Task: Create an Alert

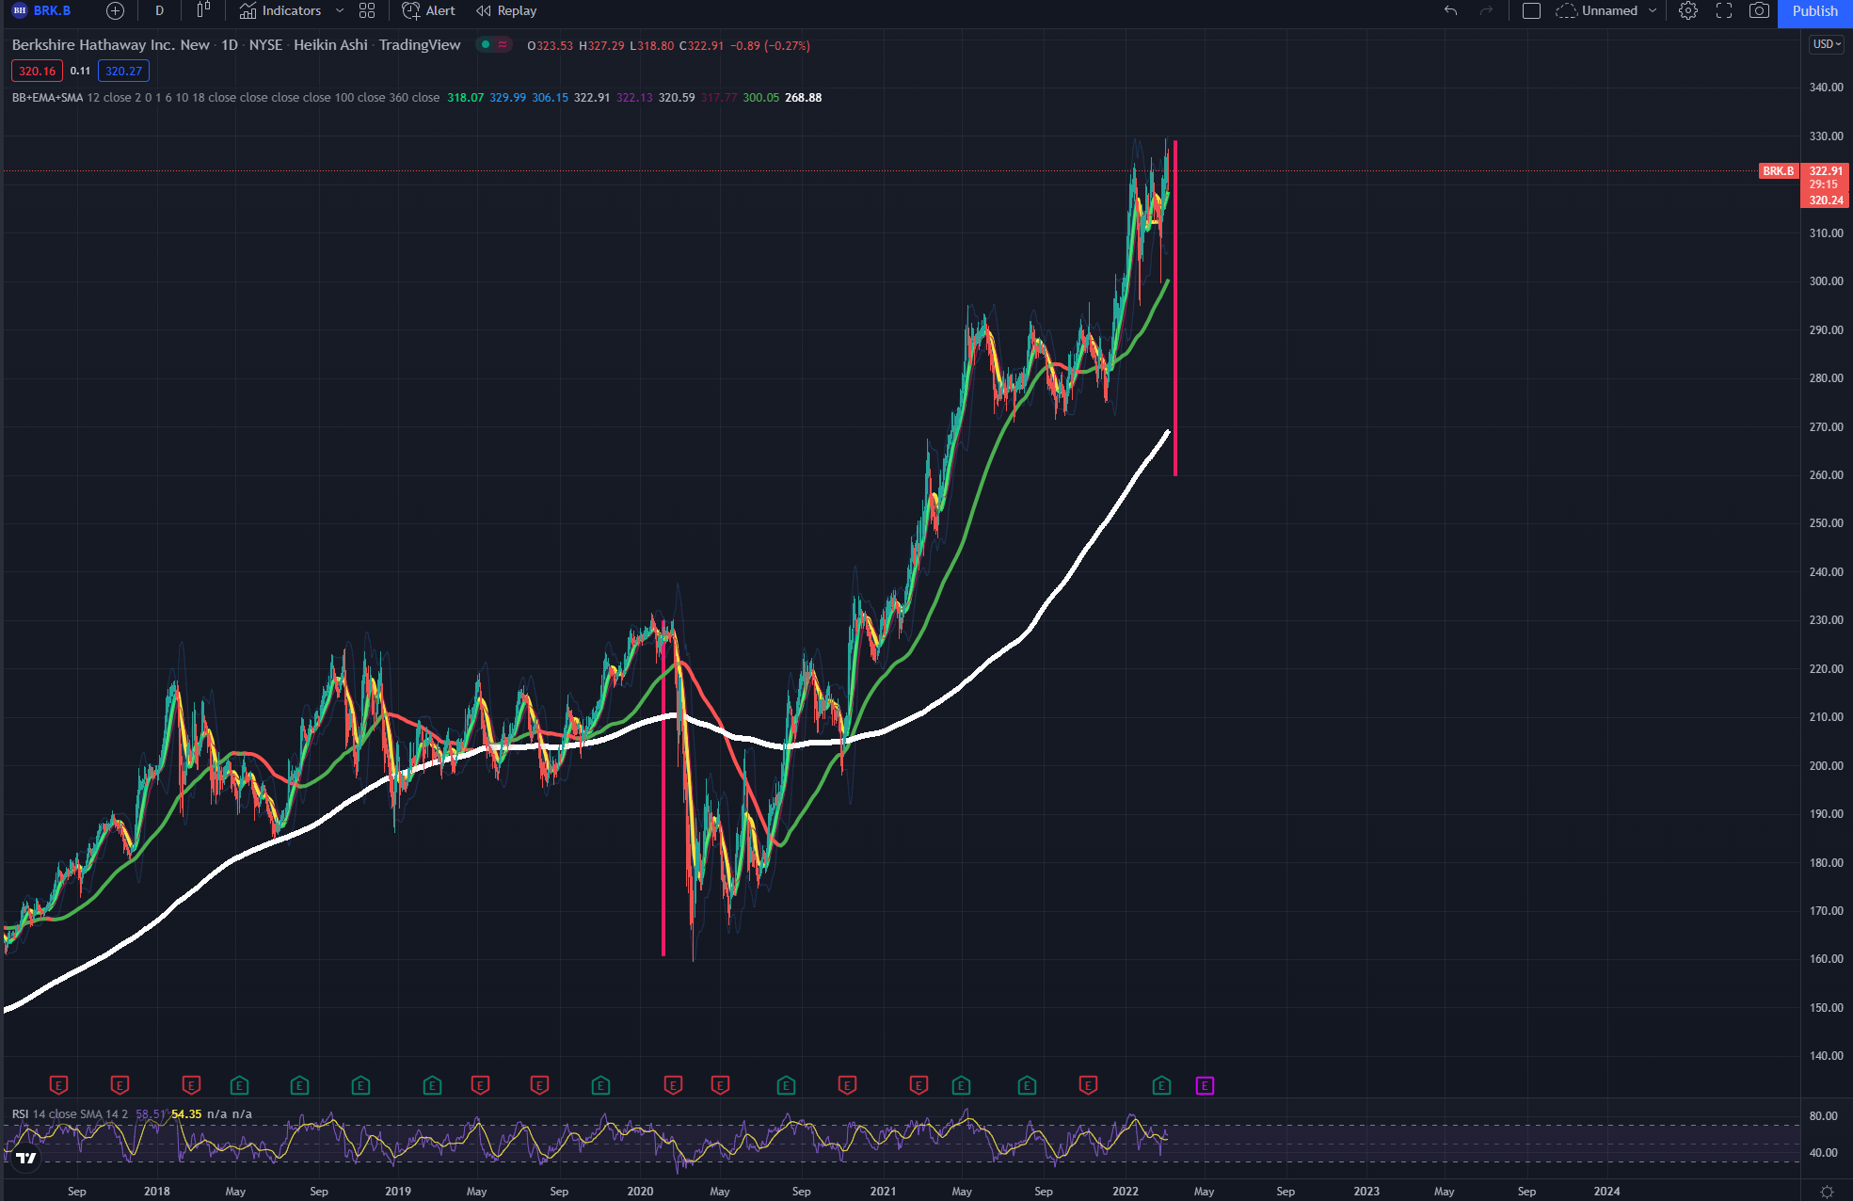Action: coord(429,11)
